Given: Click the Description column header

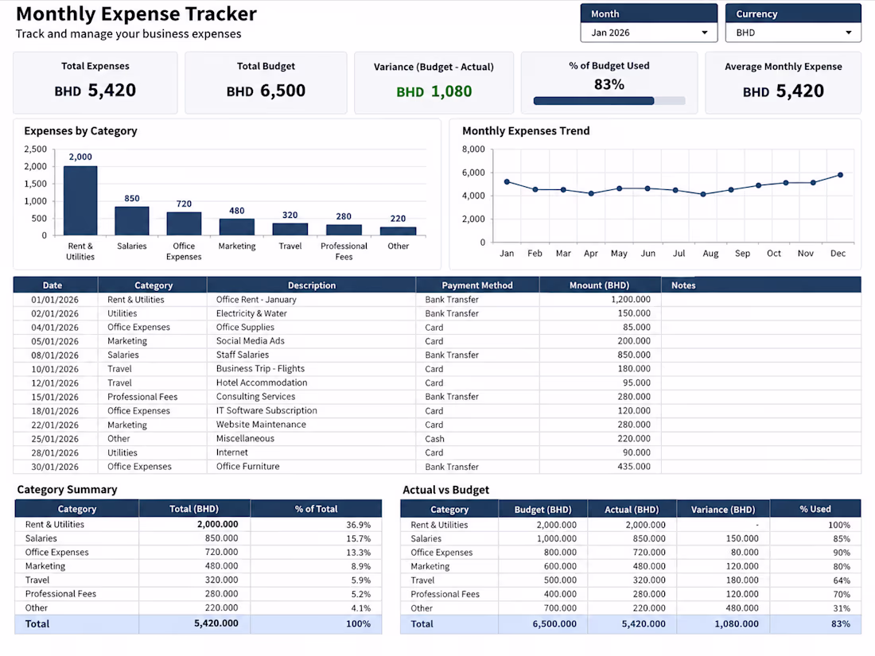Looking at the screenshot, I should (x=311, y=285).
